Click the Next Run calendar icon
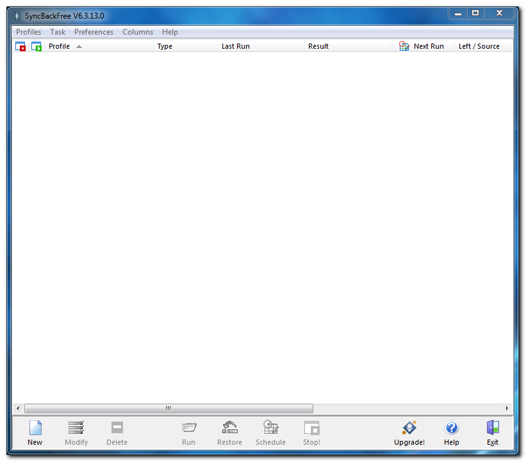The image size is (526, 462). (x=404, y=46)
